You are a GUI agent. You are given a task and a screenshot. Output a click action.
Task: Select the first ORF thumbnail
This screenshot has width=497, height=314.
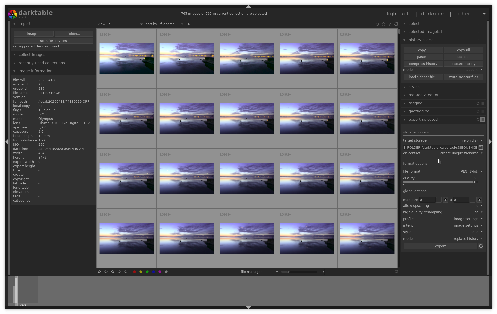(x=127, y=58)
